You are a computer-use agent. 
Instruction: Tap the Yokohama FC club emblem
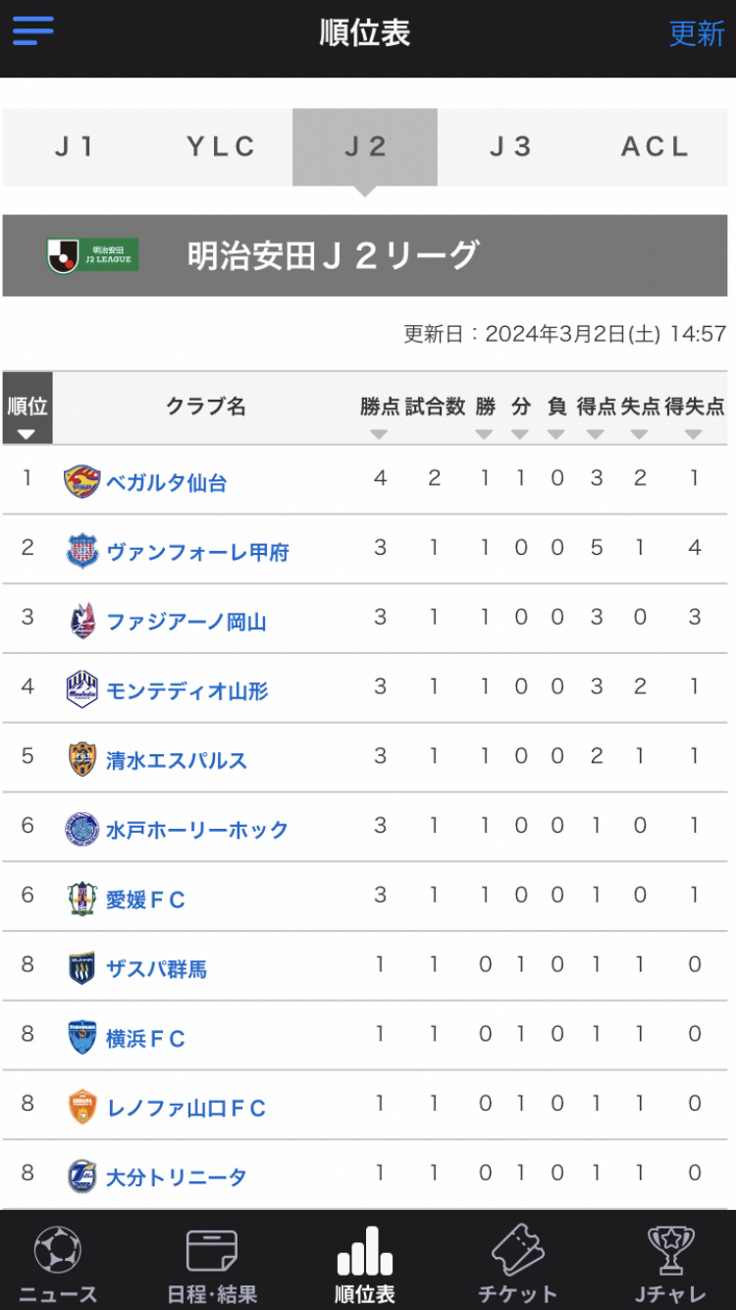click(x=81, y=1037)
